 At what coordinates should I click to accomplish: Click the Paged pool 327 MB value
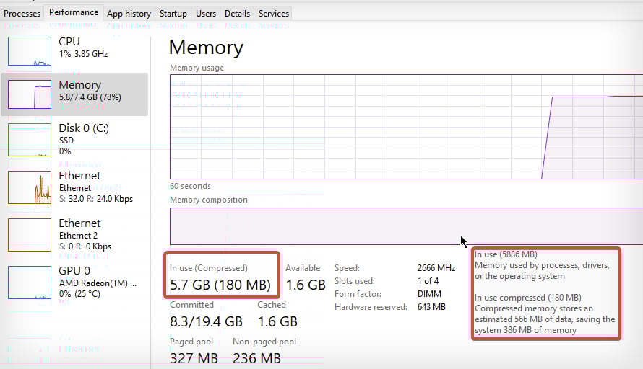click(194, 358)
